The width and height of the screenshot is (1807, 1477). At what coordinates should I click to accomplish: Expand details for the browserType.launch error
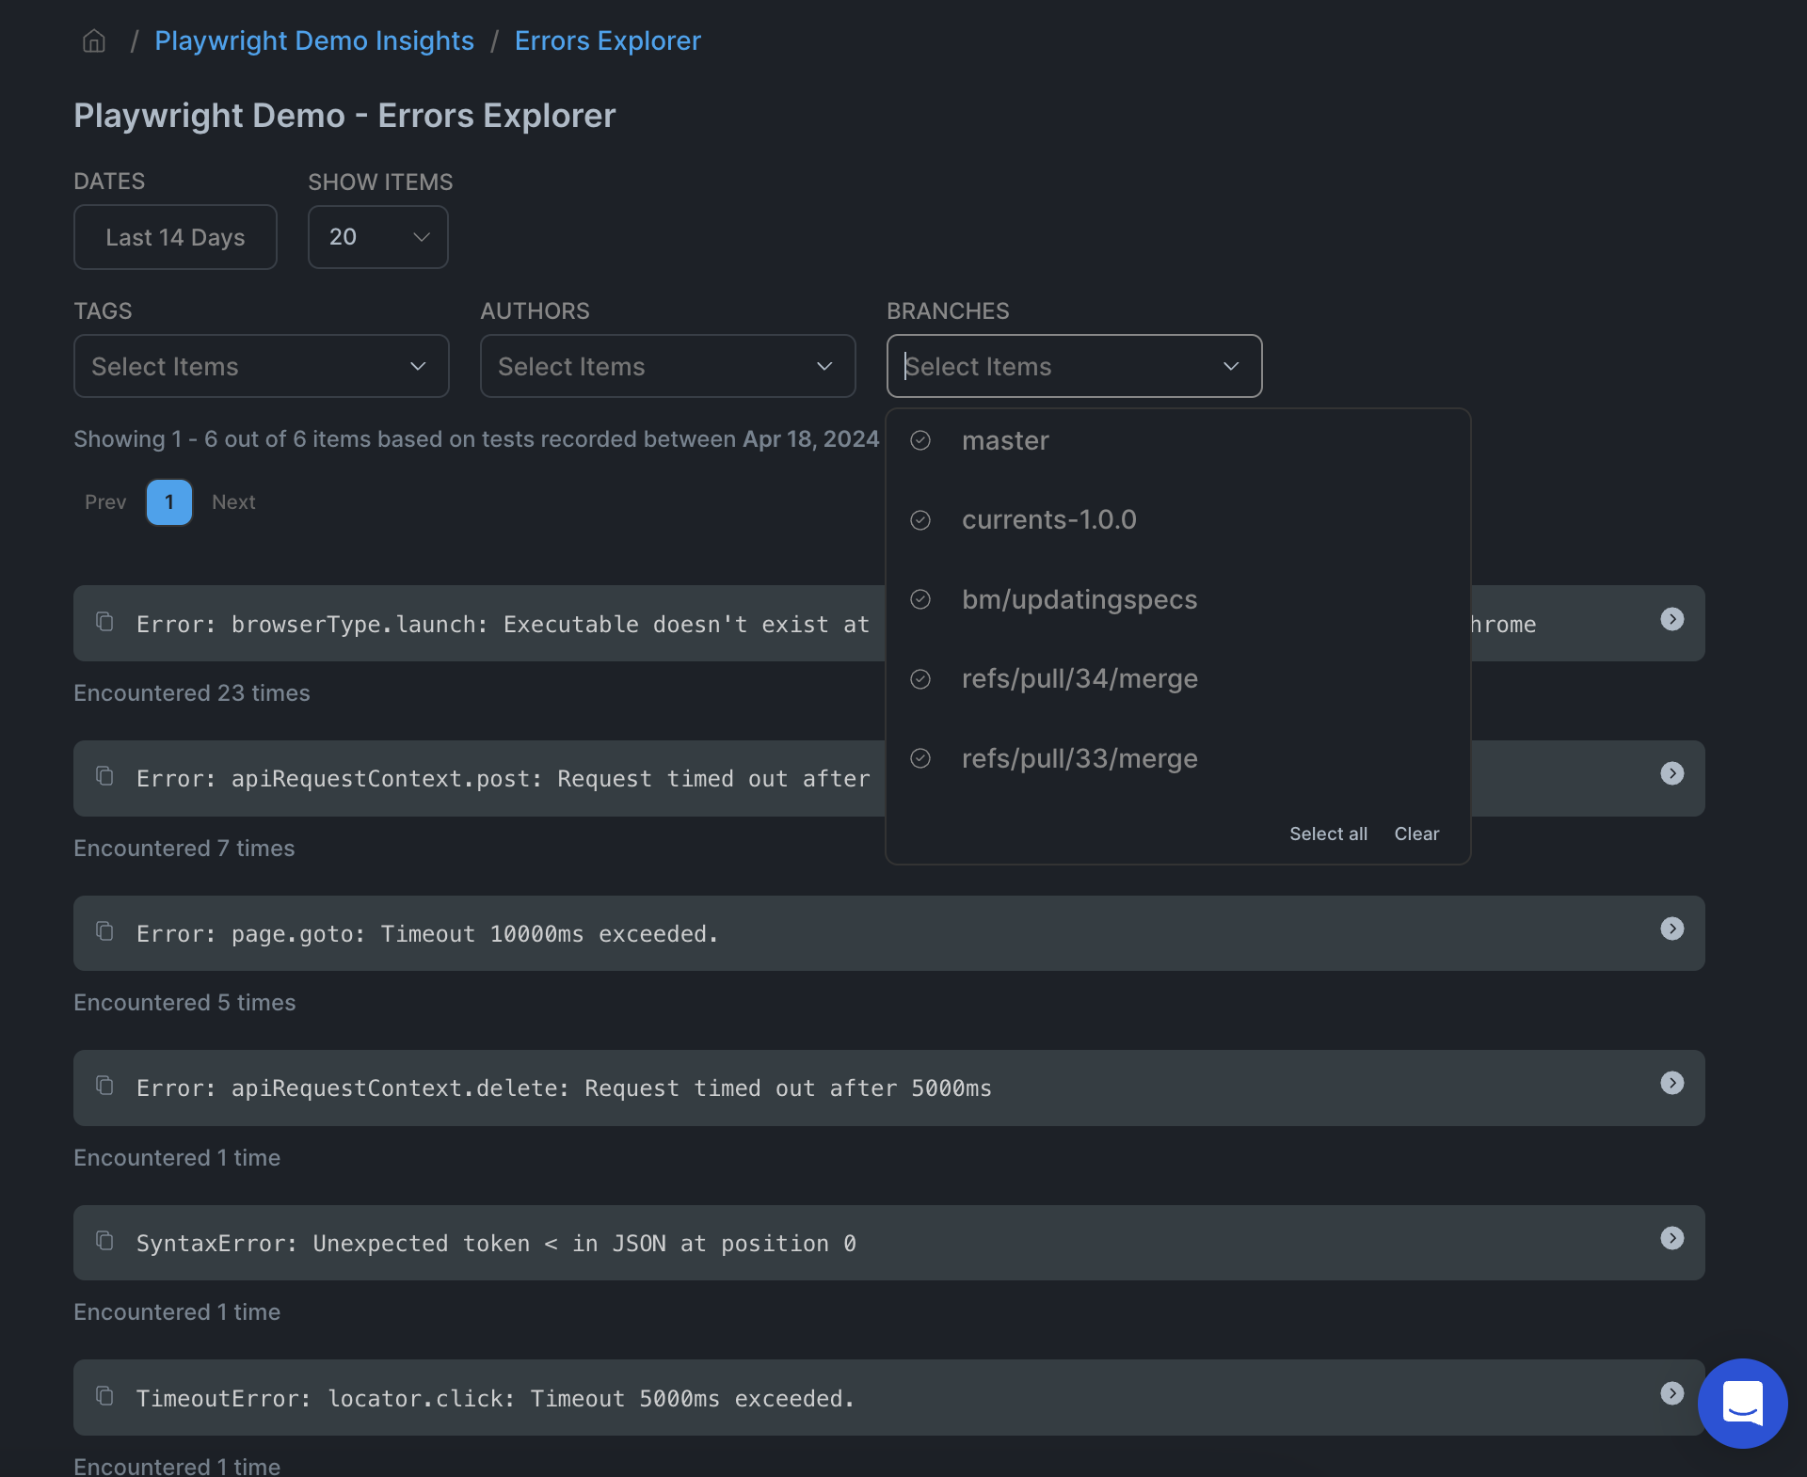point(1672,619)
